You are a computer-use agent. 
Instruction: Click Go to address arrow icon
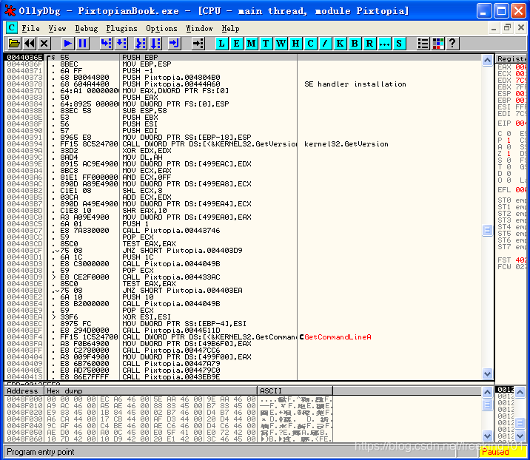(198, 43)
